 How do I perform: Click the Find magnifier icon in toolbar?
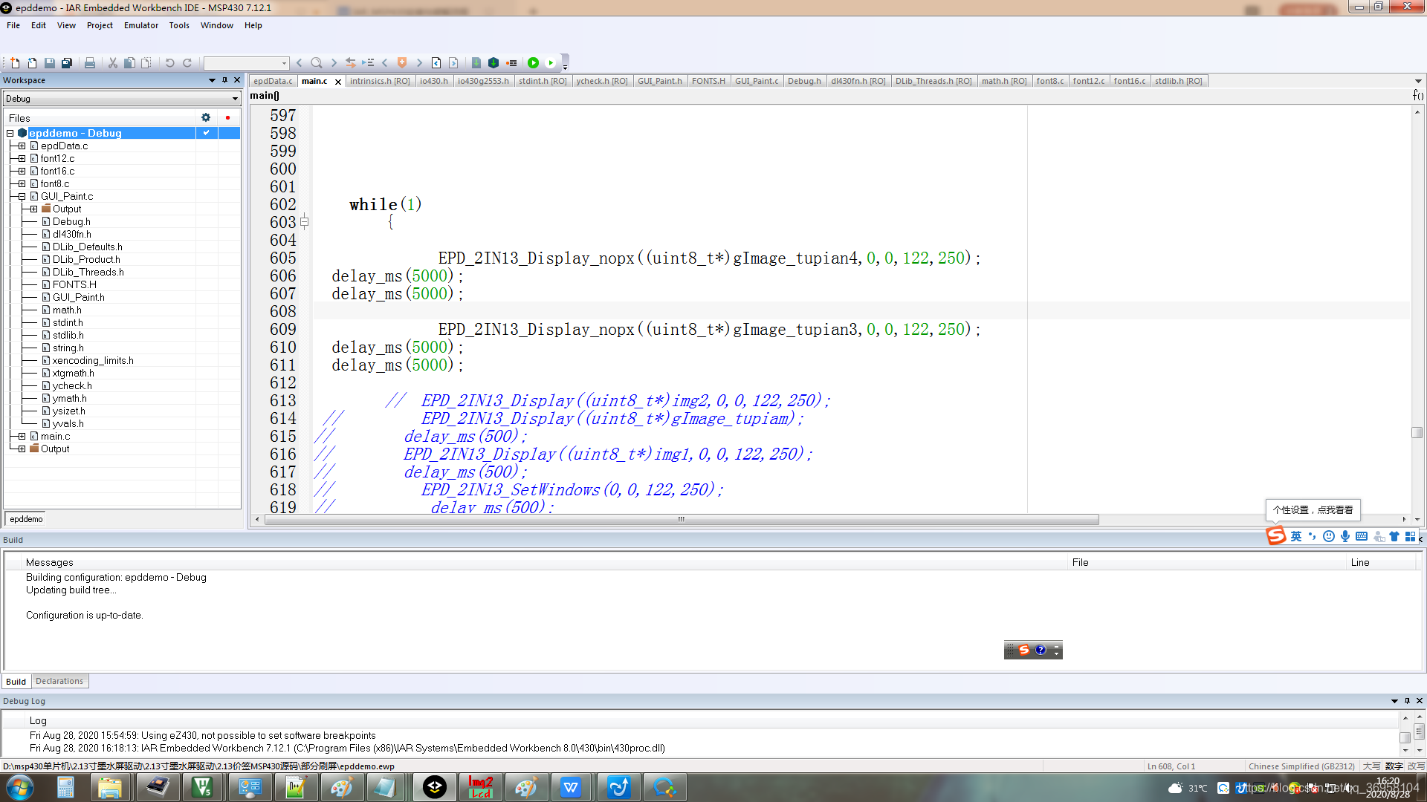(317, 63)
